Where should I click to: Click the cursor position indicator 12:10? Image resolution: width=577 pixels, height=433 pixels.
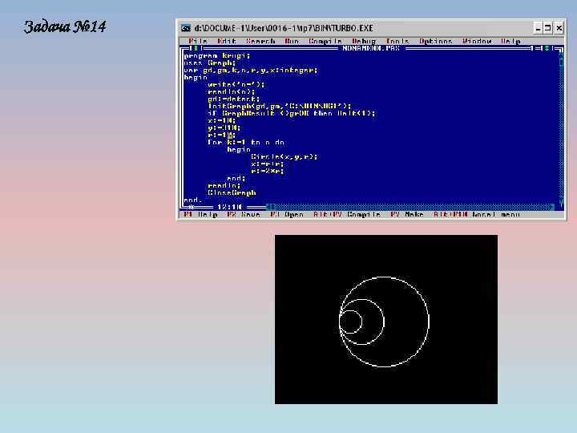pyautogui.click(x=230, y=207)
